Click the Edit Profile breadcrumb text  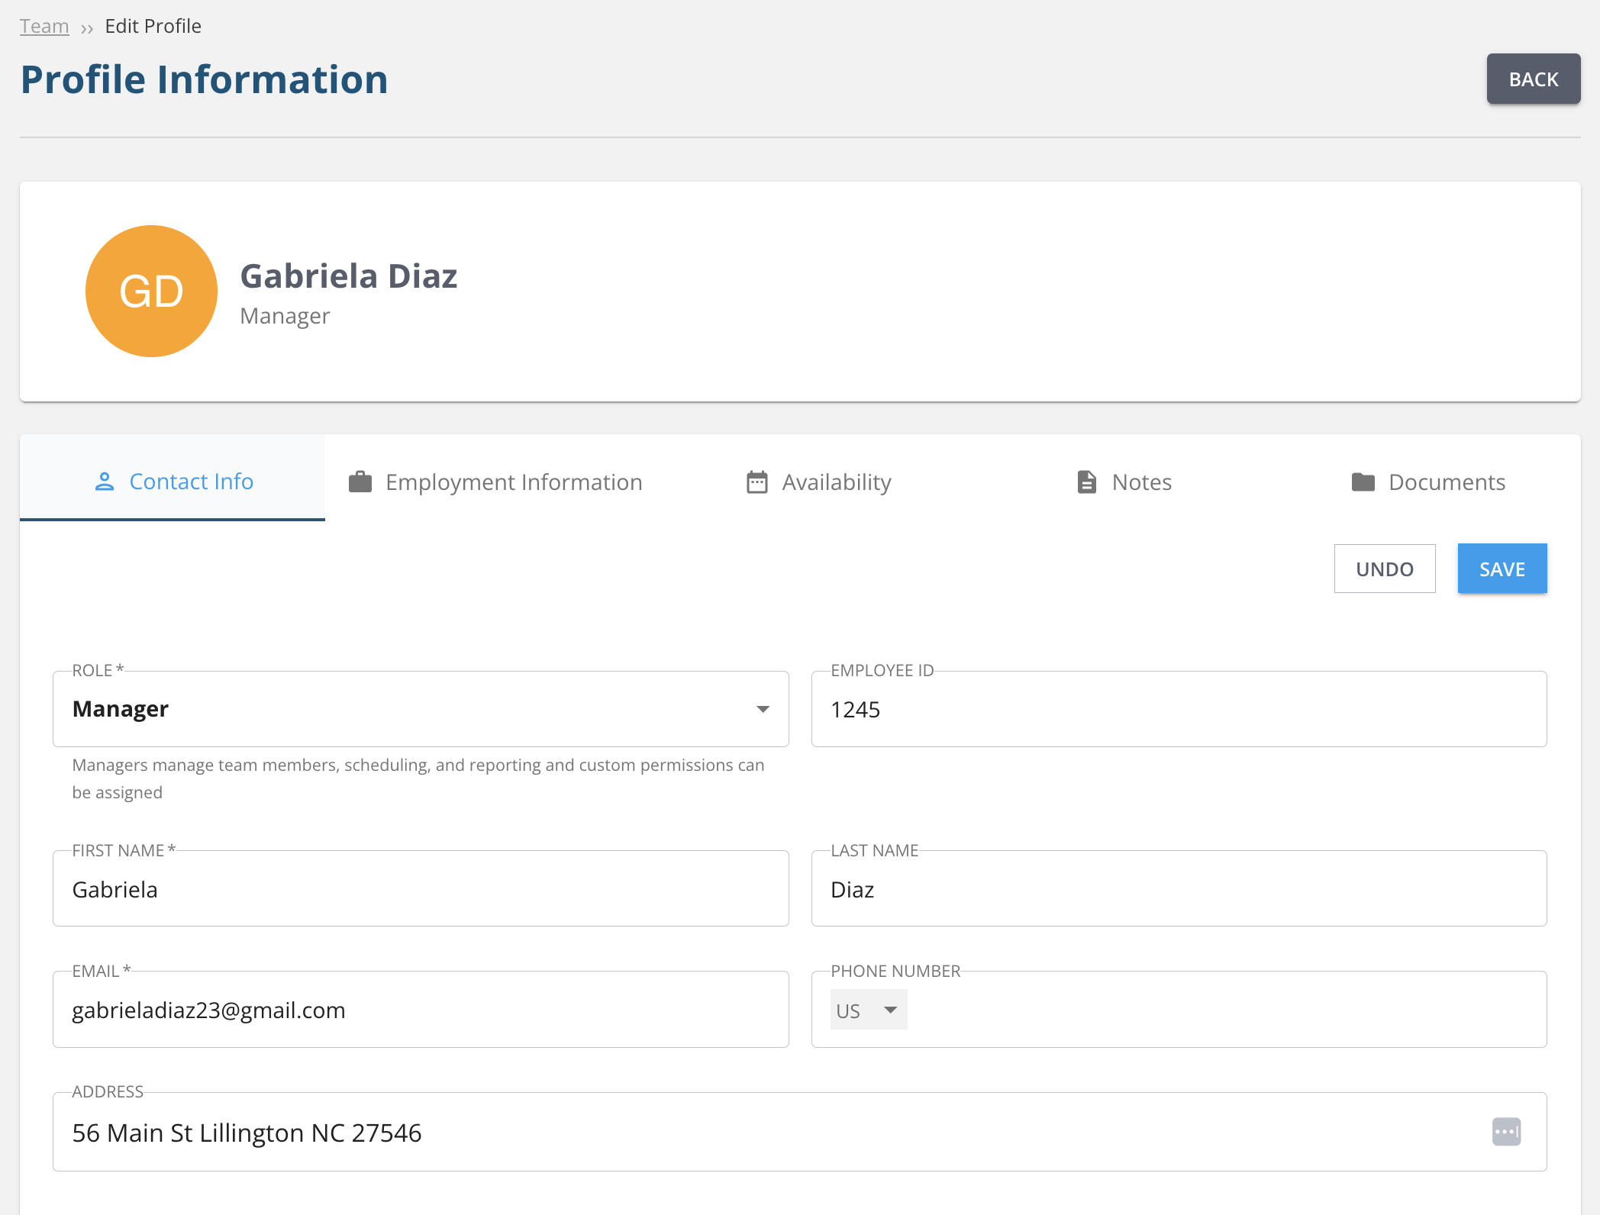153,26
